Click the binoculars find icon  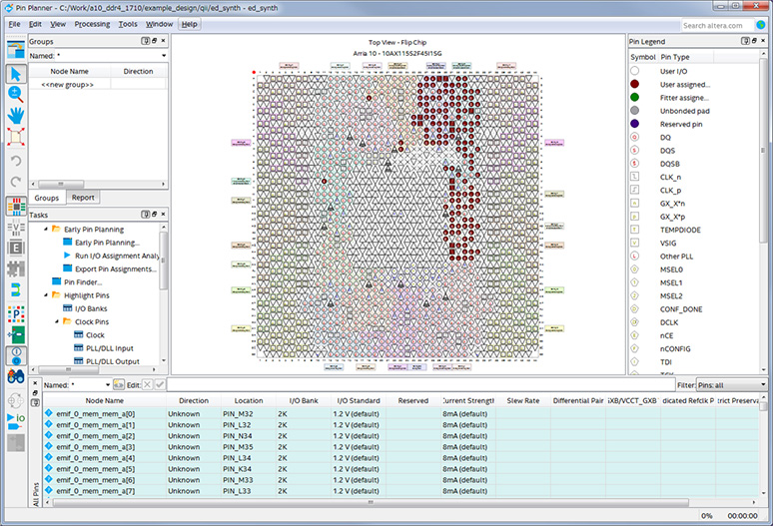15,375
